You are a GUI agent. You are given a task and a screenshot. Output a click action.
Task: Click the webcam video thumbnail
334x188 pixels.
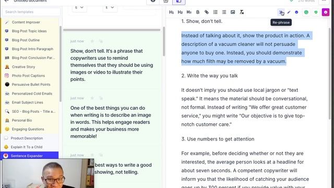[x=48, y=173]
